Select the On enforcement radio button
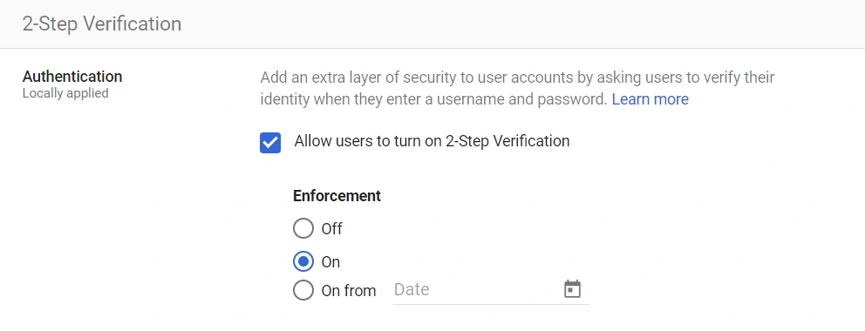 coord(303,261)
